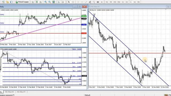This screenshot has width=171, height=96.
Task: Minimize the Daily chart window
Action: [x=75, y=7]
